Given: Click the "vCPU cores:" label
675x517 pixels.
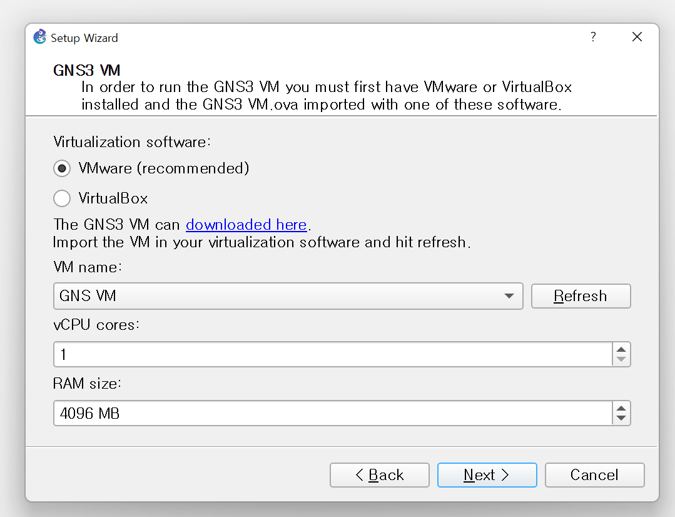Looking at the screenshot, I should (96, 325).
